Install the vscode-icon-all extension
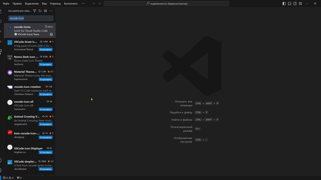The height and width of the screenshot is (180, 321). coord(46,109)
